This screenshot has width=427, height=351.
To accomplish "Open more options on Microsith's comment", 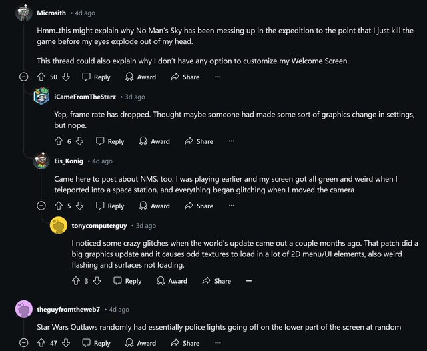I will (x=218, y=77).
